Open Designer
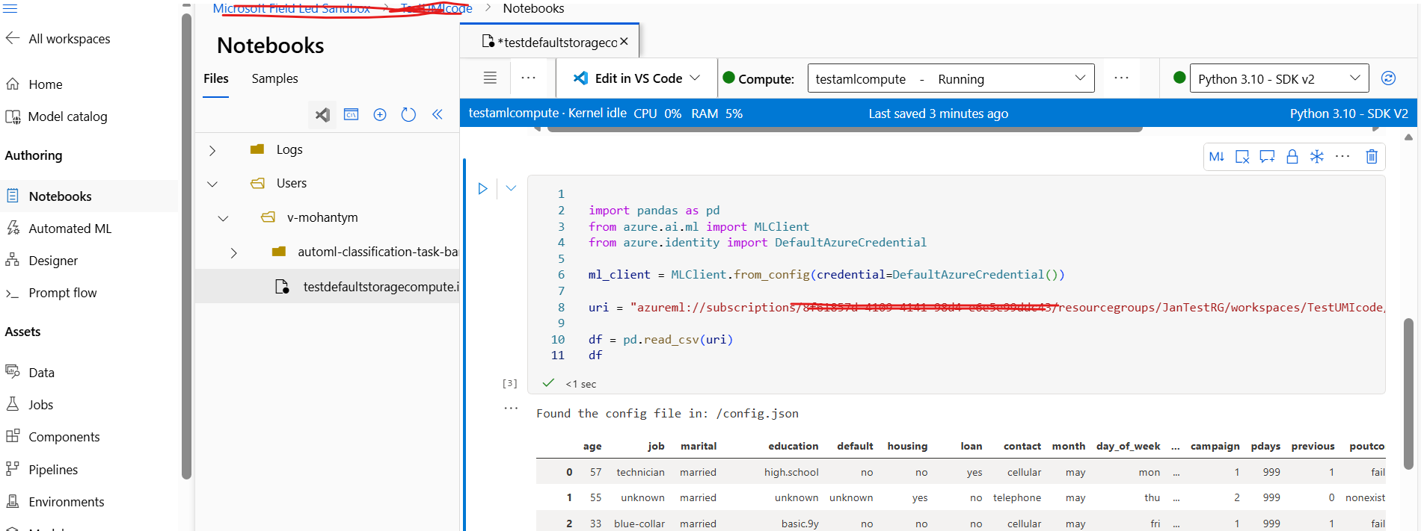The width and height of the screenshot is (1421, 531). (41, 261)
